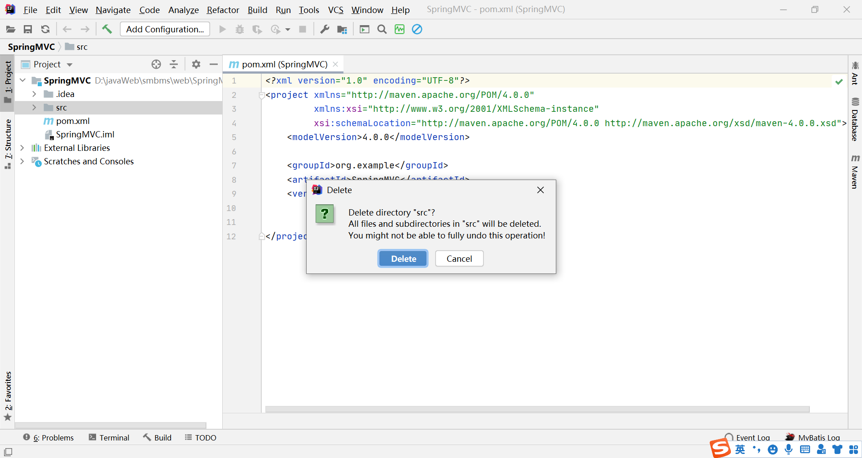
Task: Toggle the 1: Project side tab
Action: tap(8, 82)
